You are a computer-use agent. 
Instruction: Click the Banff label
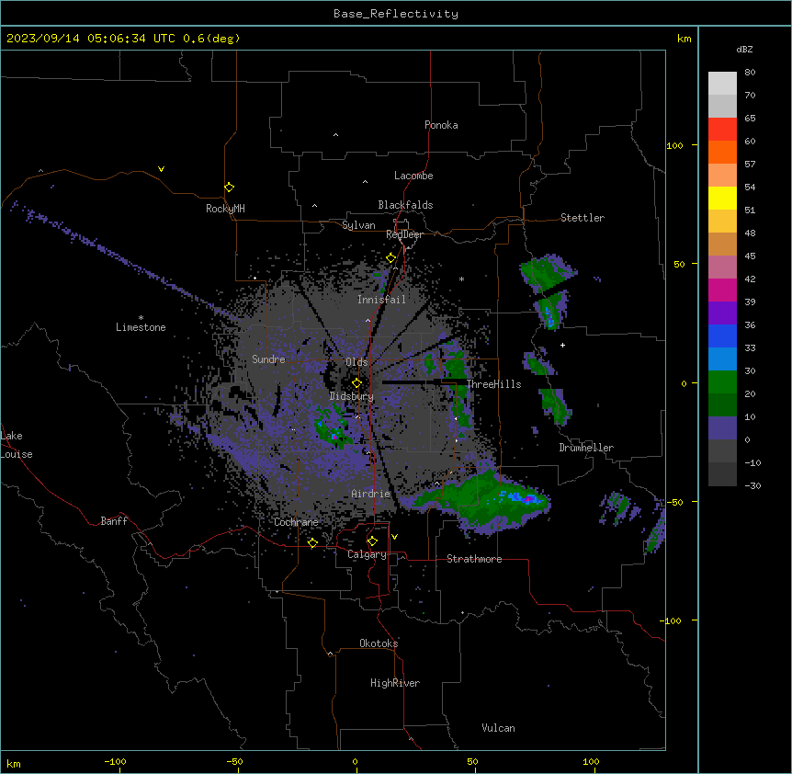click(114, 521)
